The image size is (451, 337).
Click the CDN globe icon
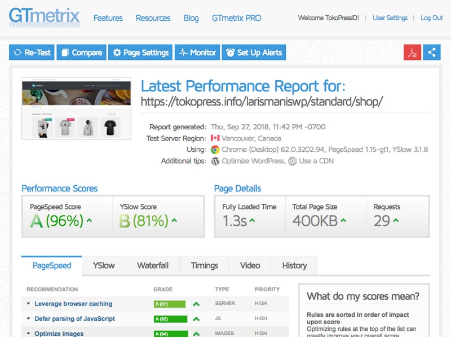point(292,161)
